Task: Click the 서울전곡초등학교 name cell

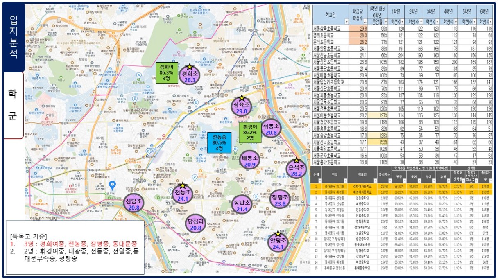Action: 331,141
